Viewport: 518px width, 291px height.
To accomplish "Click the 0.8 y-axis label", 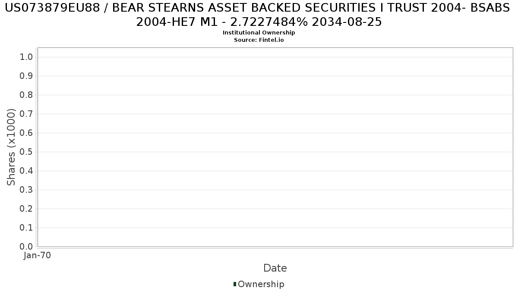I will coord(26,95).
